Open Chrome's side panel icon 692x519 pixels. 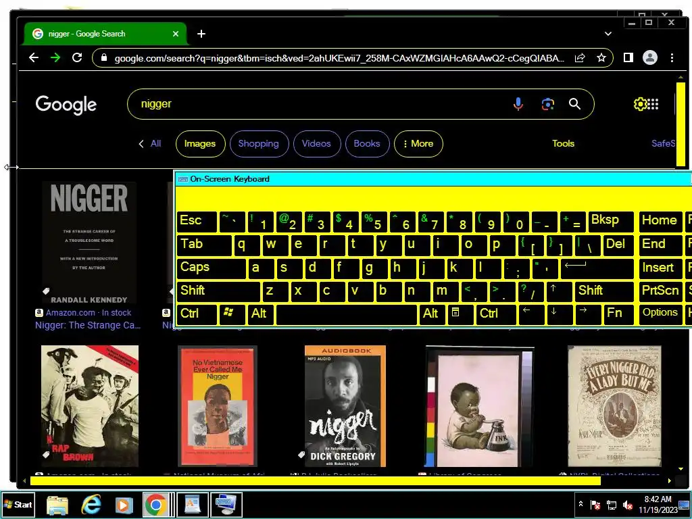click(x=628, y=58)
